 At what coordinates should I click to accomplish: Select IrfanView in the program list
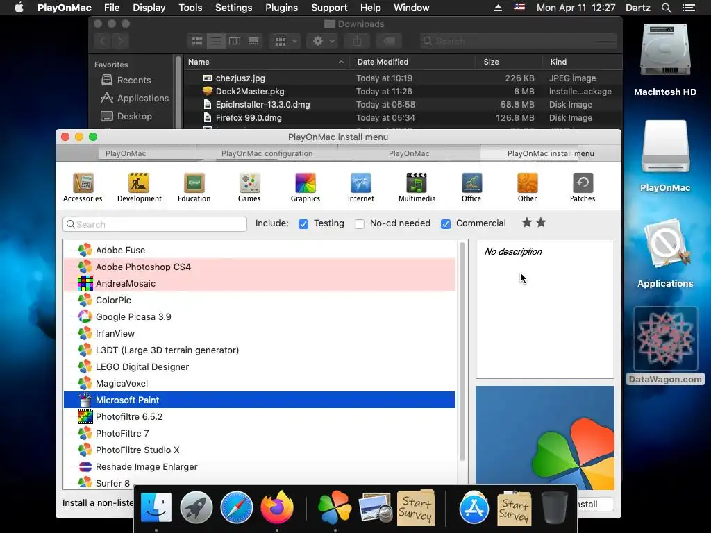pyautogui.click(x=260, y=333)
